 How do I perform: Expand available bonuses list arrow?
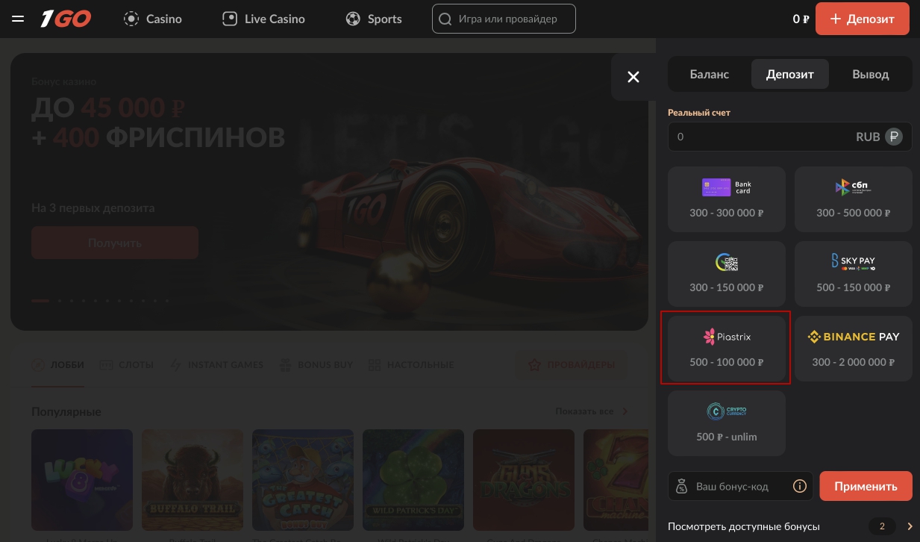pos(910,526)
